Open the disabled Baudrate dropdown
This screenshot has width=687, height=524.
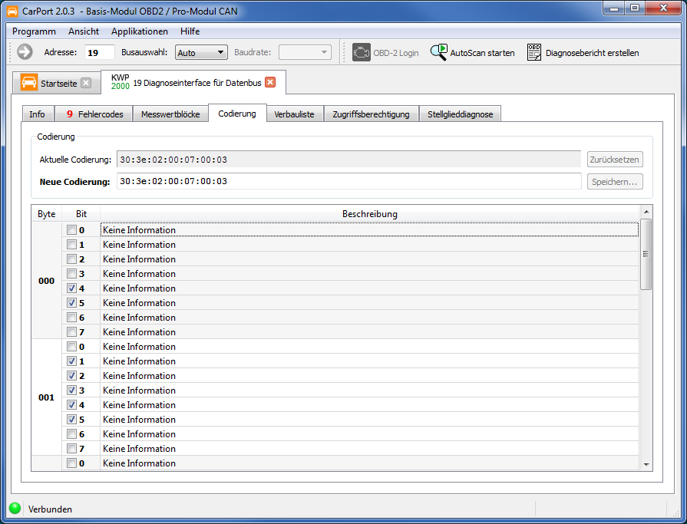pyautogui.click(x=305, y=52)
